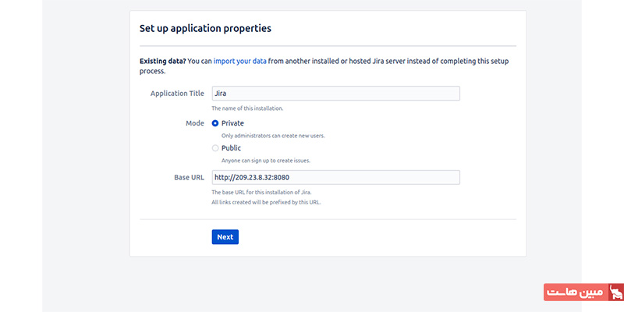The image size is (624, 312).
Task: Open the 'import your data' link
Action: point(240,62)
